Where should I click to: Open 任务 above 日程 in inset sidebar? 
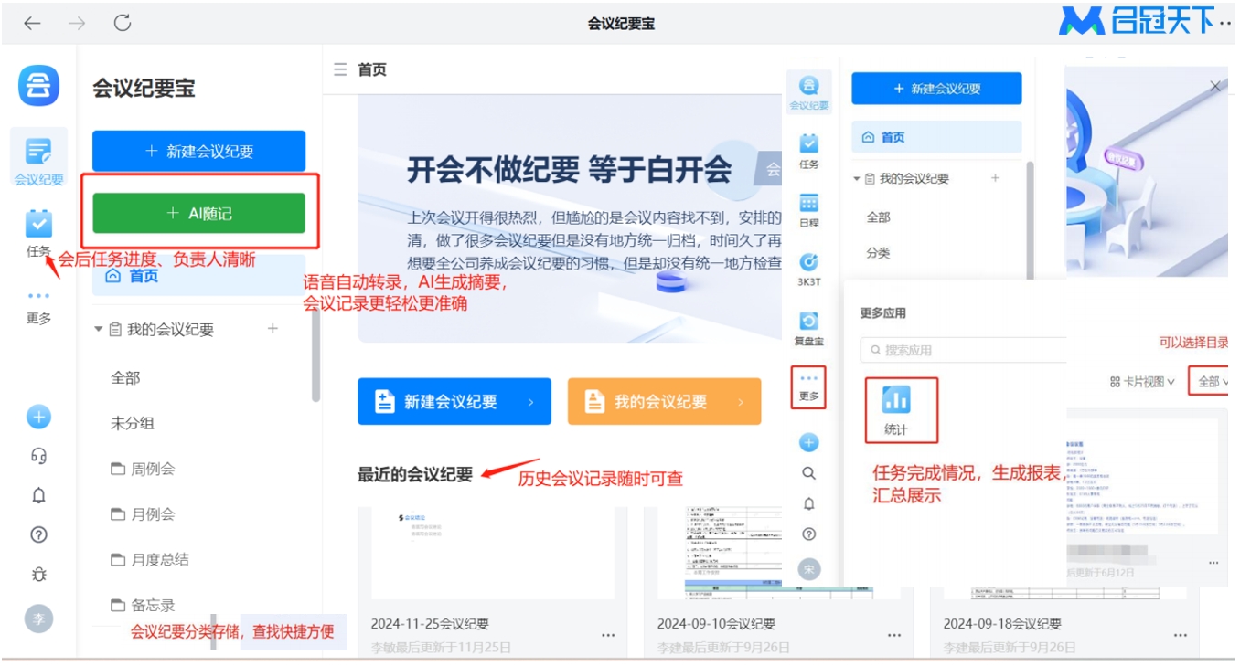tap(808, 151)
